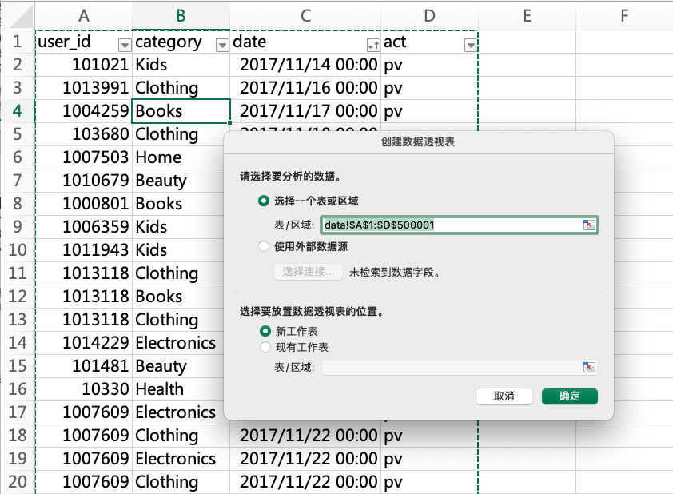The height and width of the screenshot is (494, 673).
Task: Select column E header
Action: click(x=527, y=16)
